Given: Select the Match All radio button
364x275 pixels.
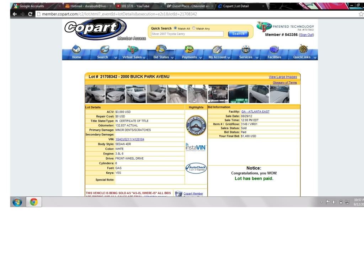Looking at the screenshot, I should click(x=176, y=28).
